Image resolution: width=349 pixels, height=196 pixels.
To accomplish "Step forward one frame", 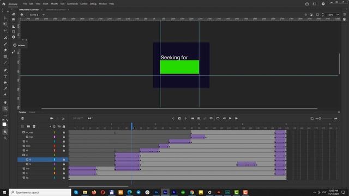I will click(x=236, y=119).
